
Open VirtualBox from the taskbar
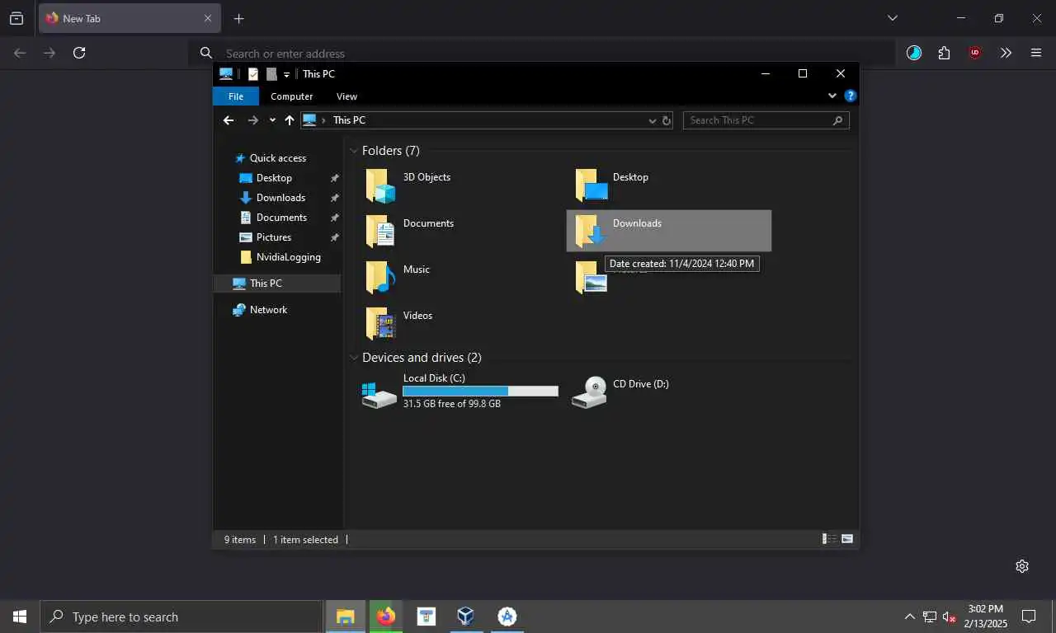click(466, 617)
